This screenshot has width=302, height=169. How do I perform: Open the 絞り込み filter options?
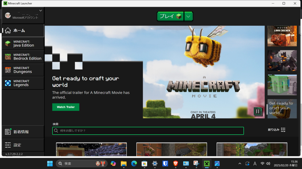(277, 130)
